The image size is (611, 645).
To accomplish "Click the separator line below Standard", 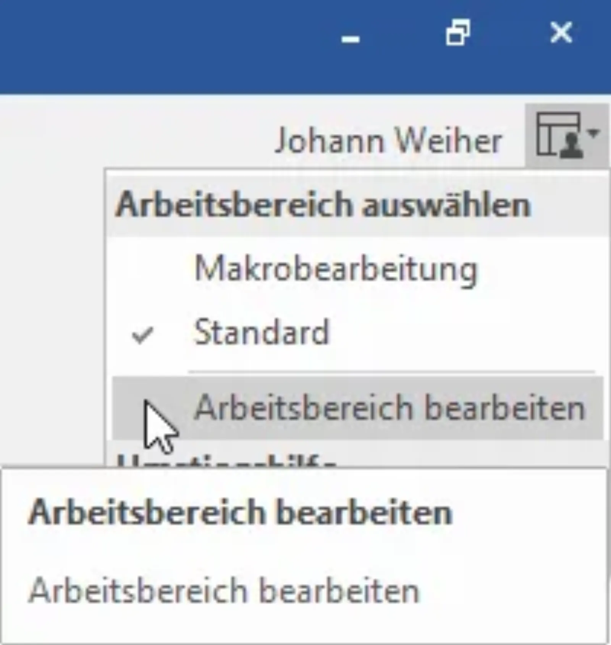I will [x=392, y=371].
